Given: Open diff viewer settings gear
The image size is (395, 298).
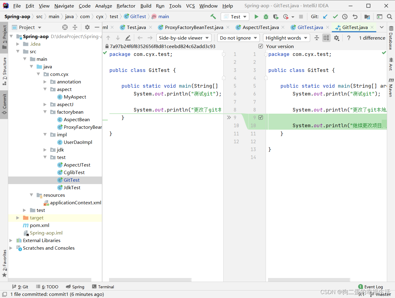Looking at the screenshot, I should [x=336, y=38].
